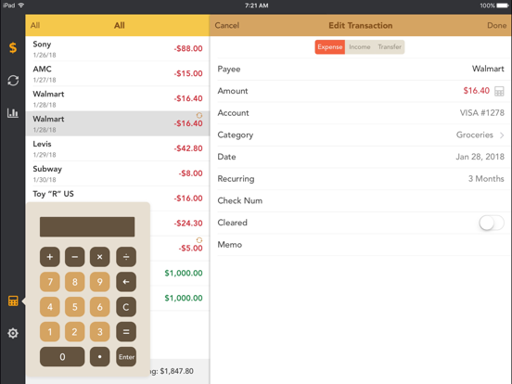Tap the recurring icon on selected Walmart row

click(199, 115)
